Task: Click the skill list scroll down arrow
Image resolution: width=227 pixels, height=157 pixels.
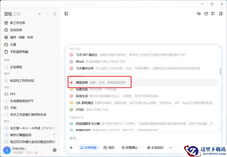Action: [x=220, y=130]
